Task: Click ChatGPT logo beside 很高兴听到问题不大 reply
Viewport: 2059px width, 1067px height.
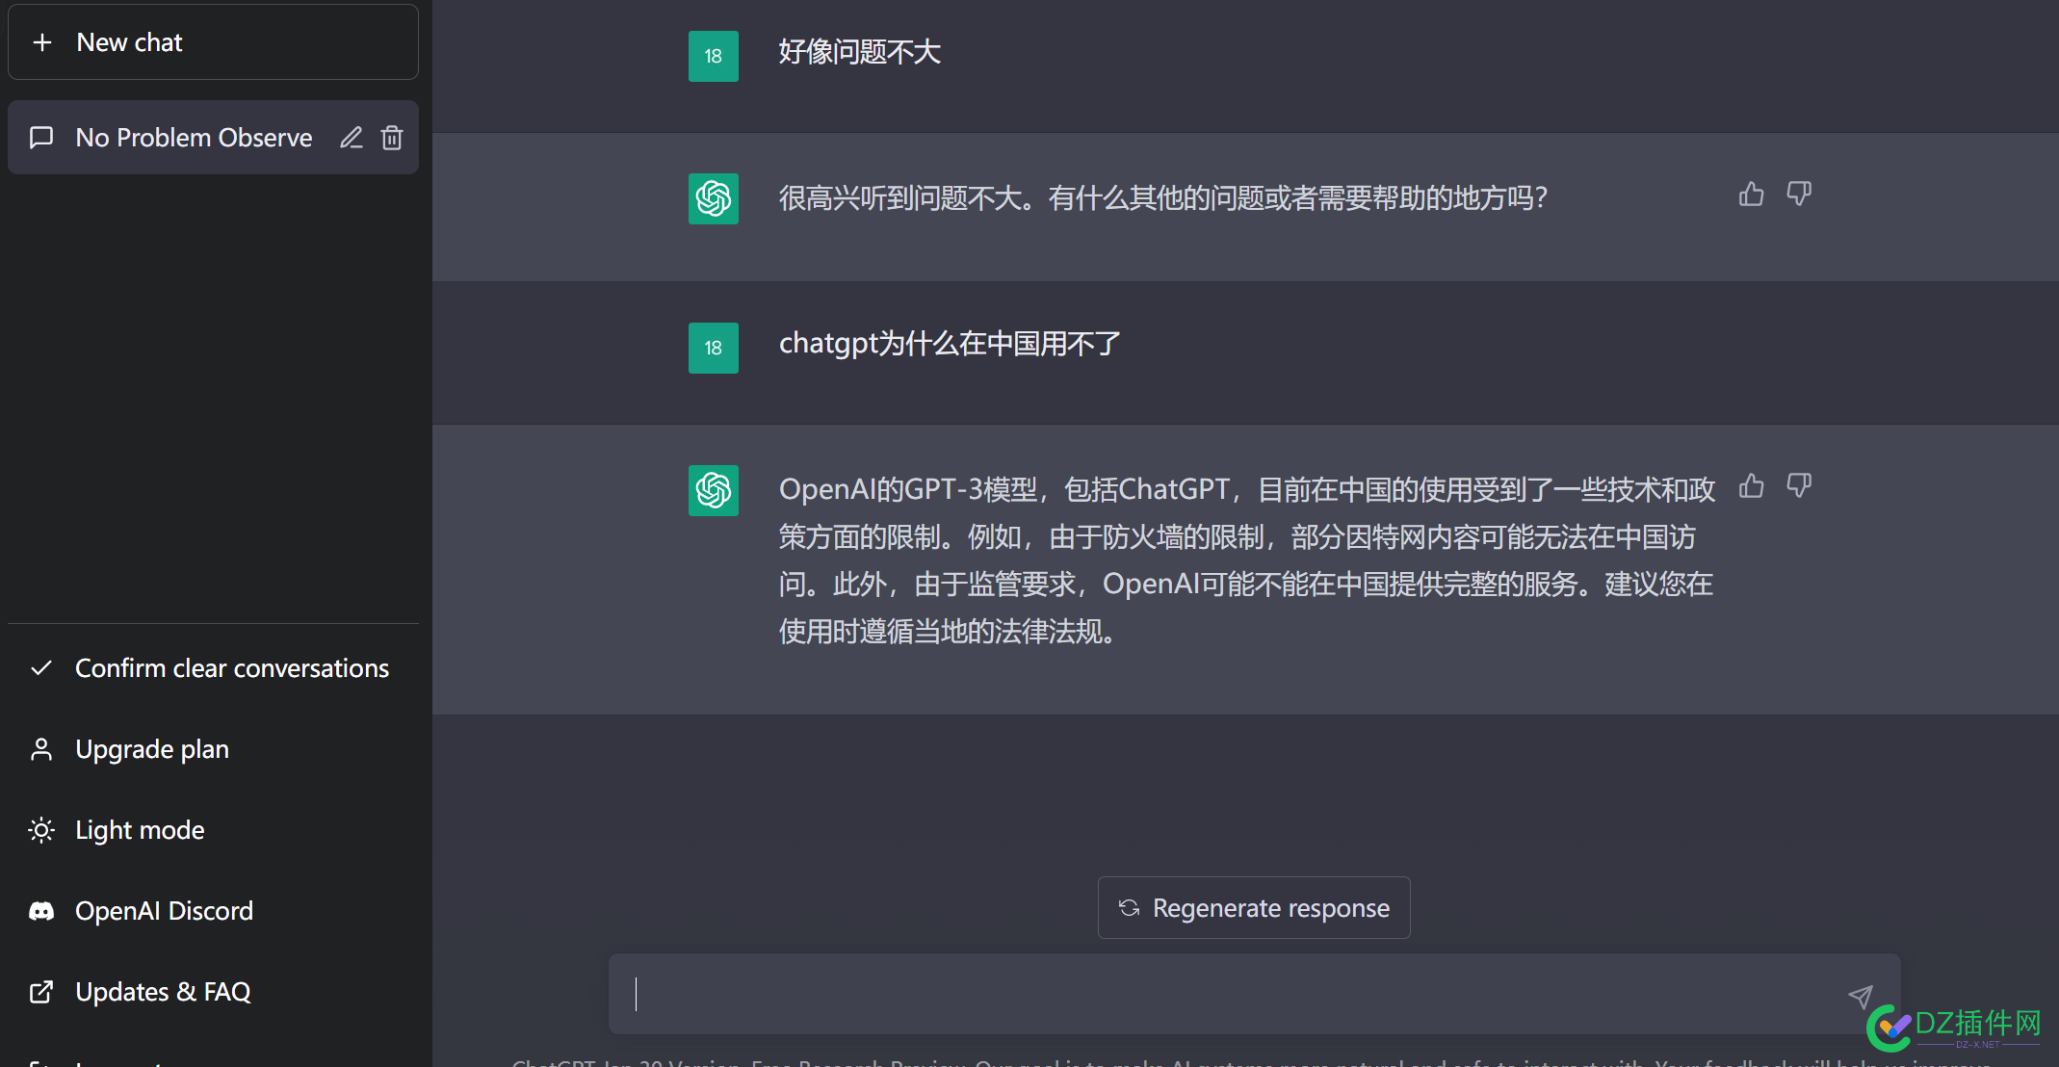Action: pyautogui.click(x=714, y=198)
